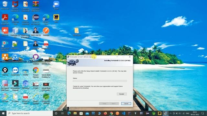Select the orange draw.io desktop shortcut

(x=5, y=58)
